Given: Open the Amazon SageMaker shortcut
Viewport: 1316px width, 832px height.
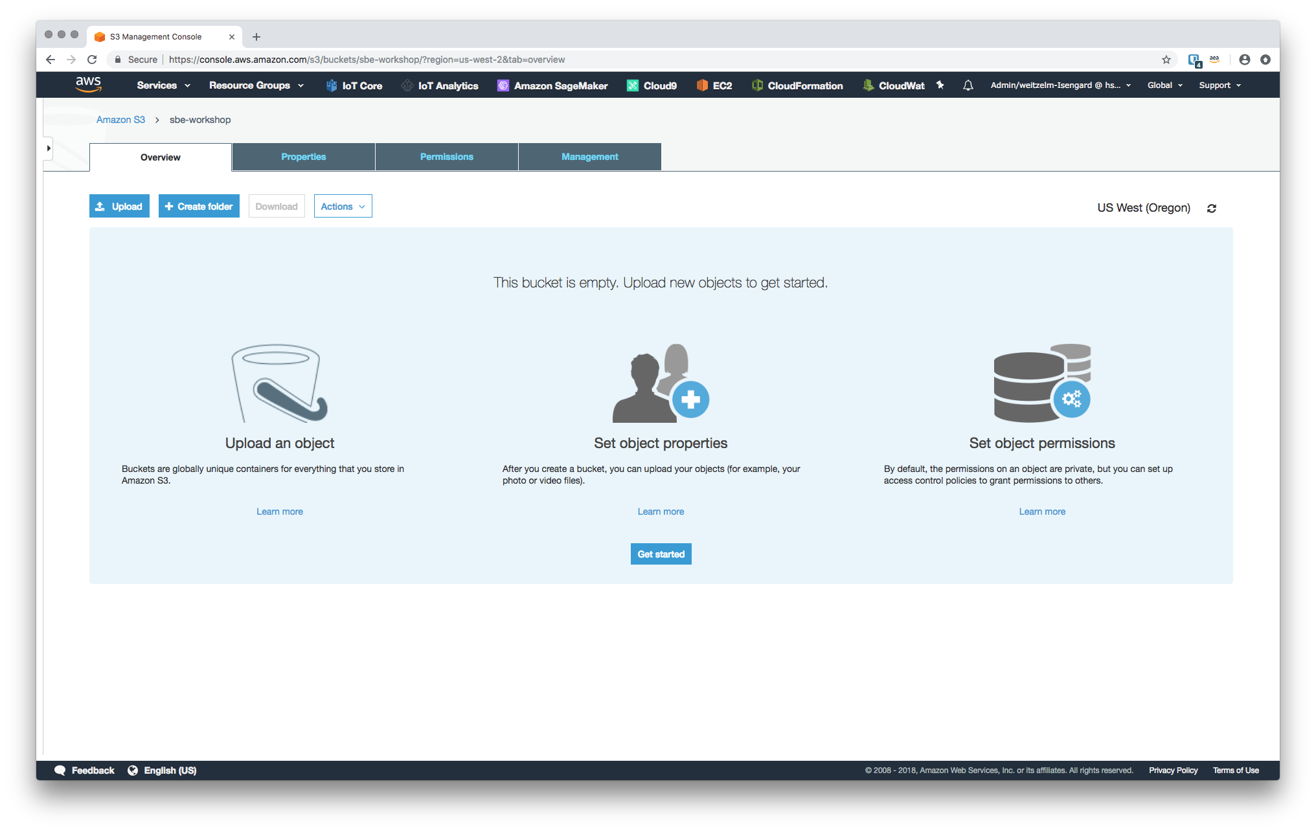Looking at the screenshot, I should pos(552,85).
